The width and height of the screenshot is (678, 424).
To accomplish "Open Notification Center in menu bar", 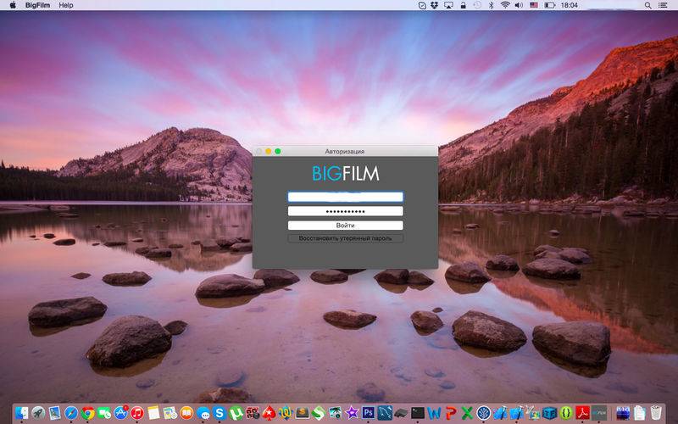I will 663,5.
